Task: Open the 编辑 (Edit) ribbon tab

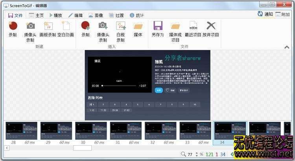Action: [76, 15]
